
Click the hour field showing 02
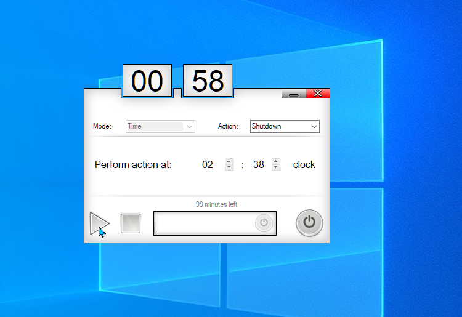(208, 164)
